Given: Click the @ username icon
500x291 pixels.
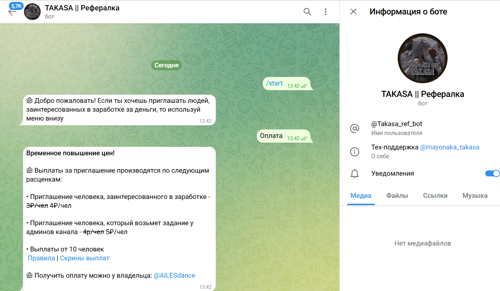Looking at the screenshot, I should click(x=355, y=128).
